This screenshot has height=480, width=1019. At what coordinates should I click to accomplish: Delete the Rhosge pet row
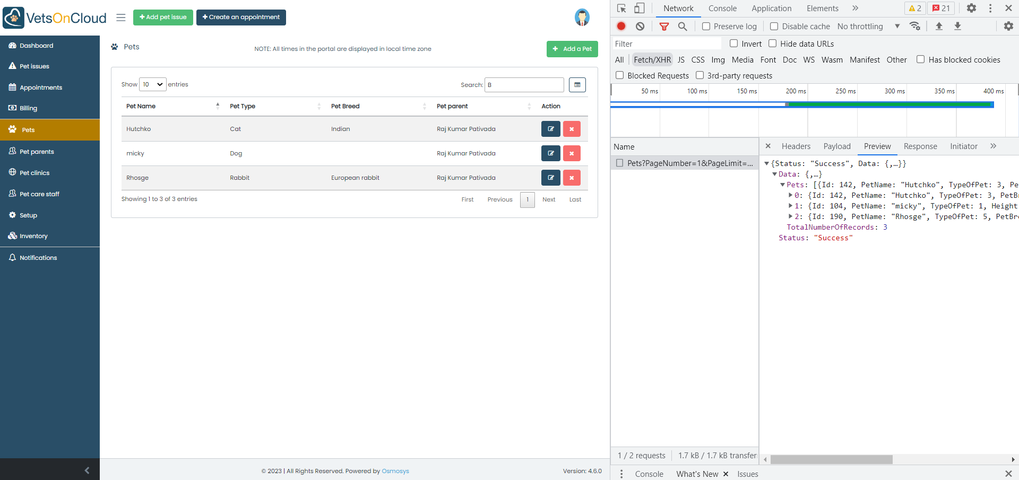pos(572,178)
